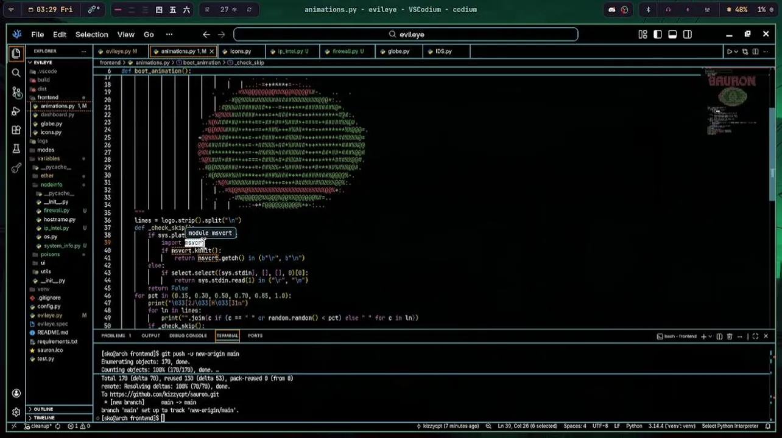The height and width of the screenshot is (438, 782).
Task: Maximize the panel size icon
Action: [755, 336]
